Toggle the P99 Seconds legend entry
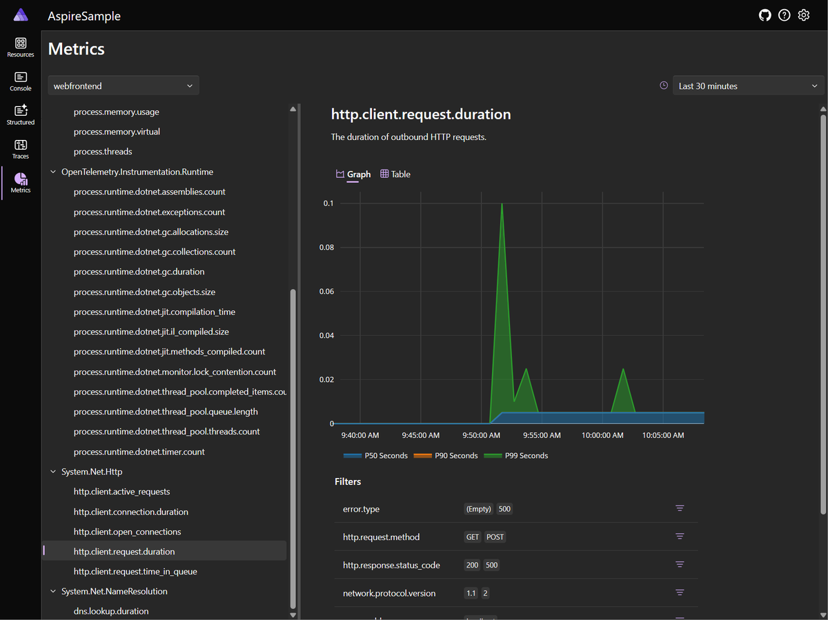828x620 pixels. coord(516,456)
